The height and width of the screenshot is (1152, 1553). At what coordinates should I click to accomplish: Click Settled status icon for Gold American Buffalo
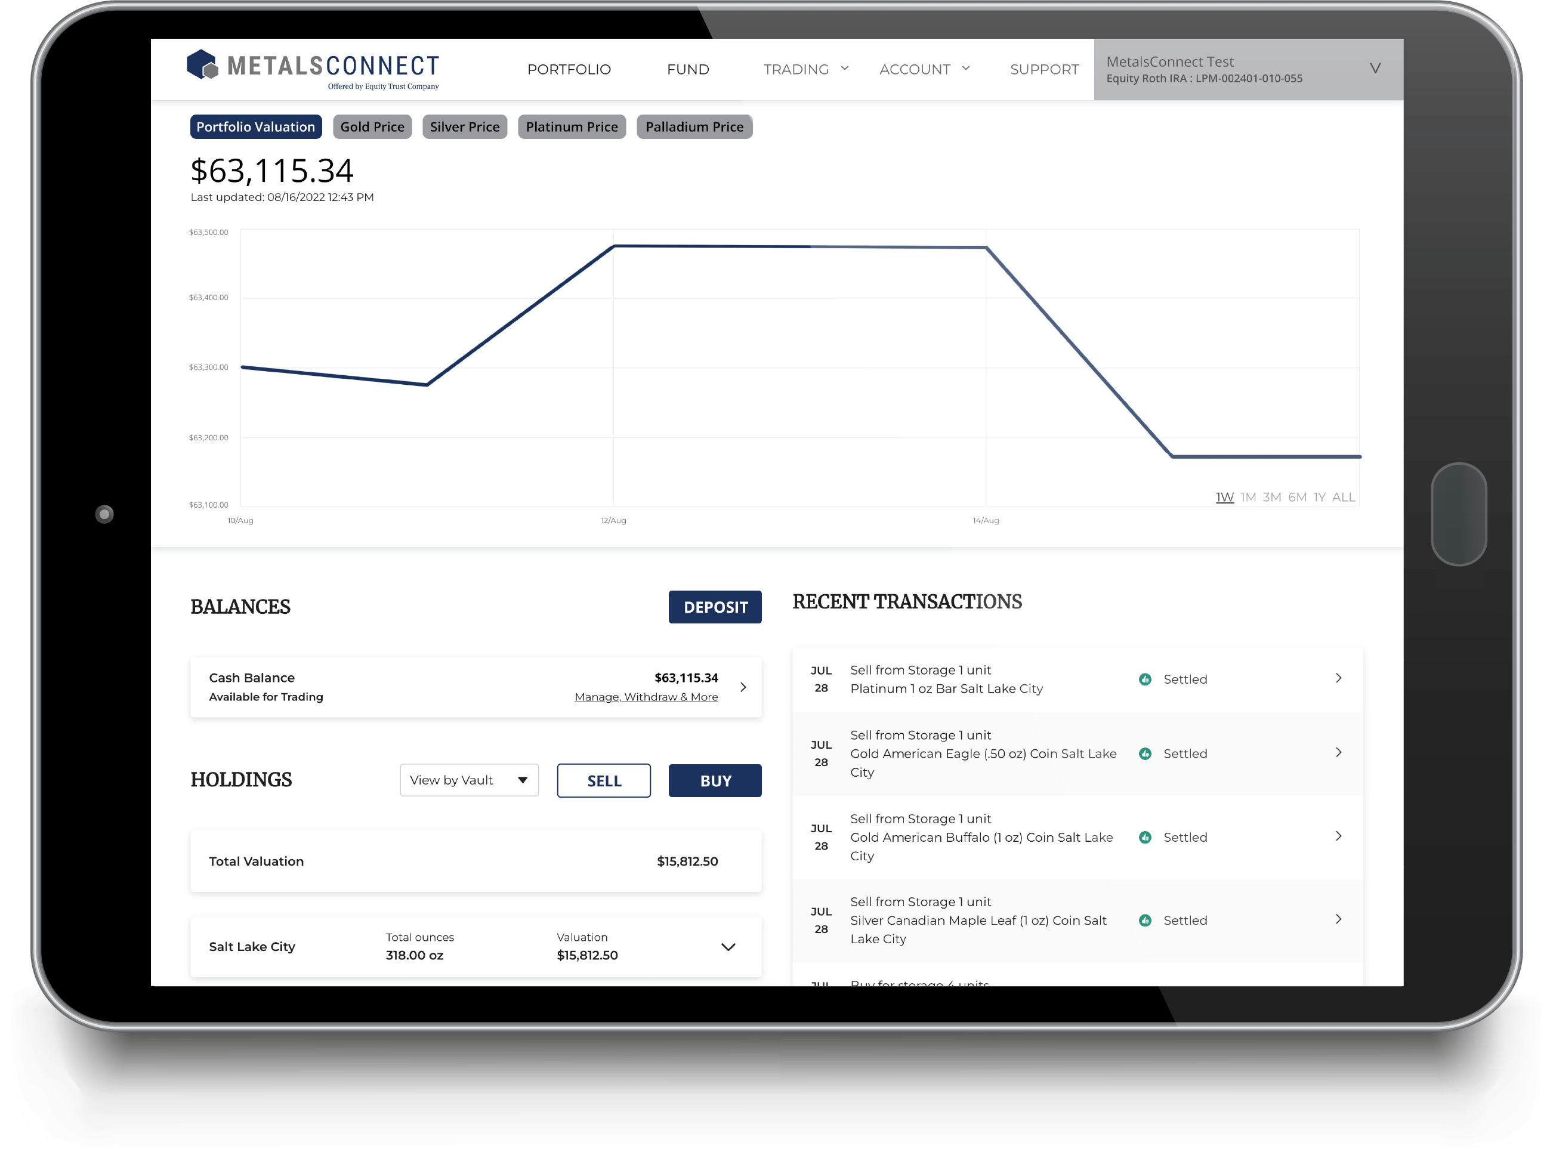(x=1145, y=838)
